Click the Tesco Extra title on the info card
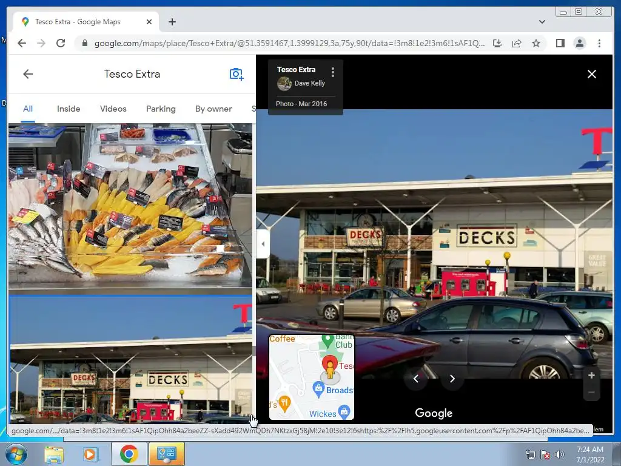The width and height of the screenshot is (621, 466). 296,70
